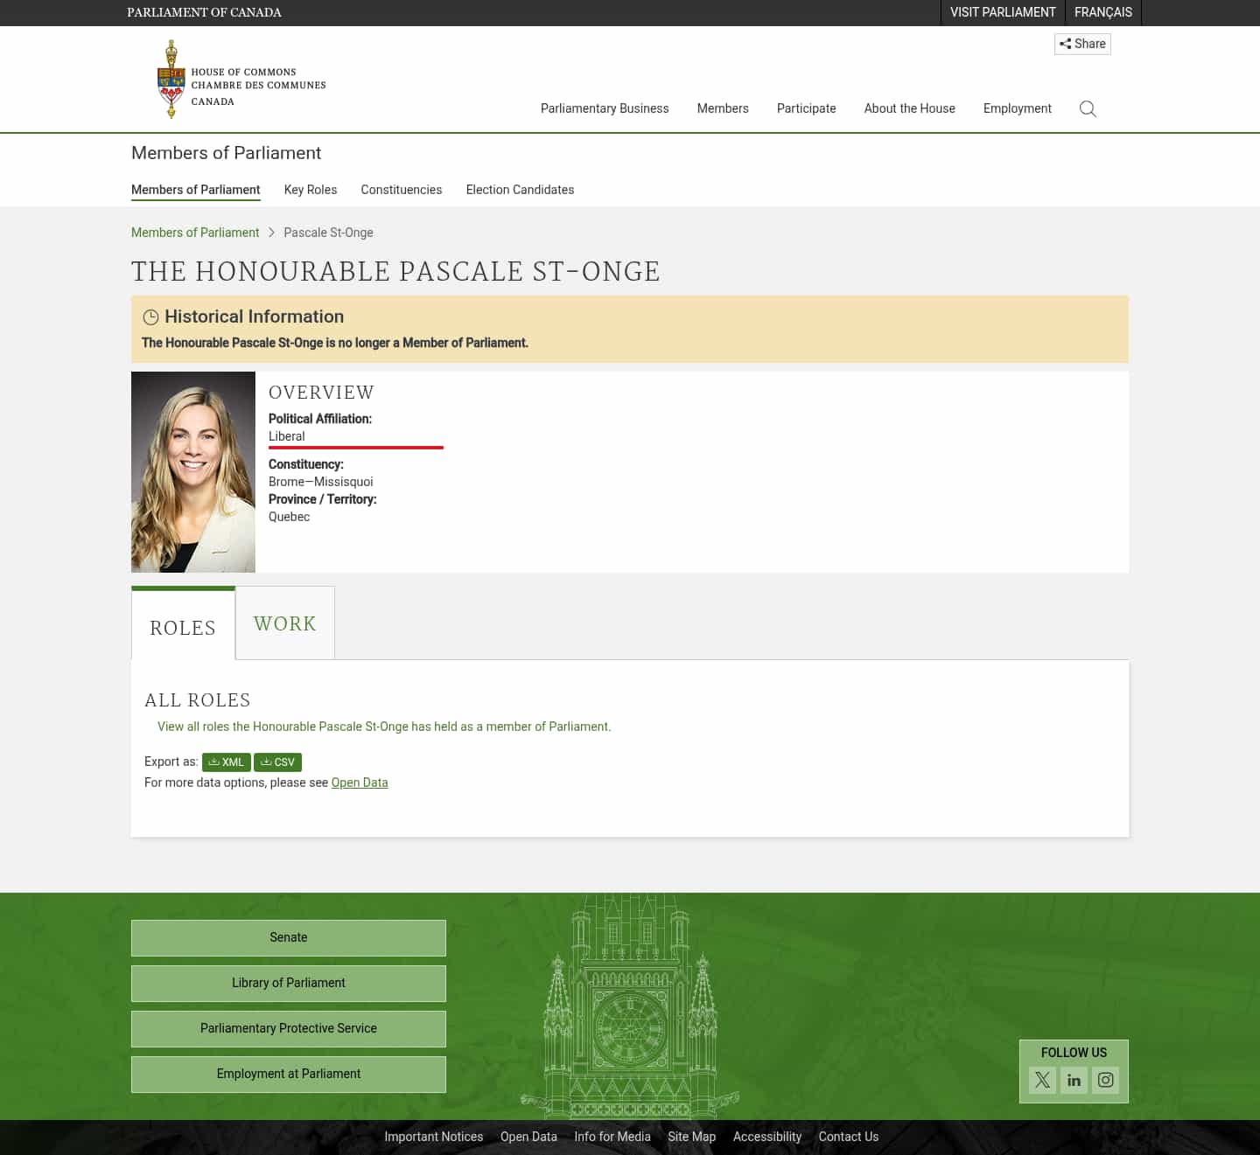Export roles as CSV

pos(277,762)
